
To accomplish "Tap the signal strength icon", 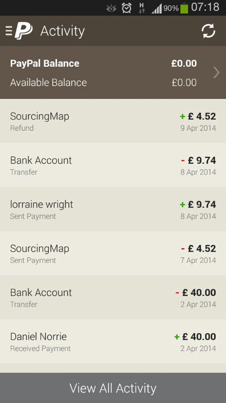I will pyautogui.click(x=157, y=9).
